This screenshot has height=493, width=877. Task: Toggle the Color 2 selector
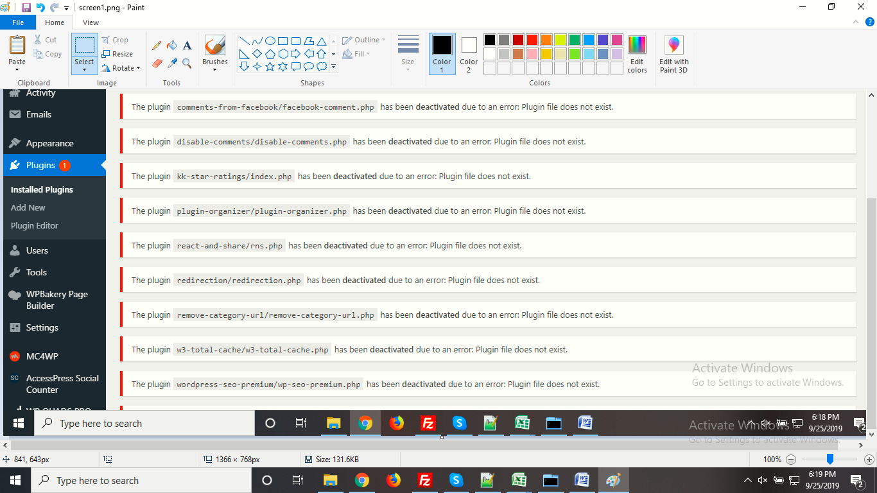click(x=469, y=54)
